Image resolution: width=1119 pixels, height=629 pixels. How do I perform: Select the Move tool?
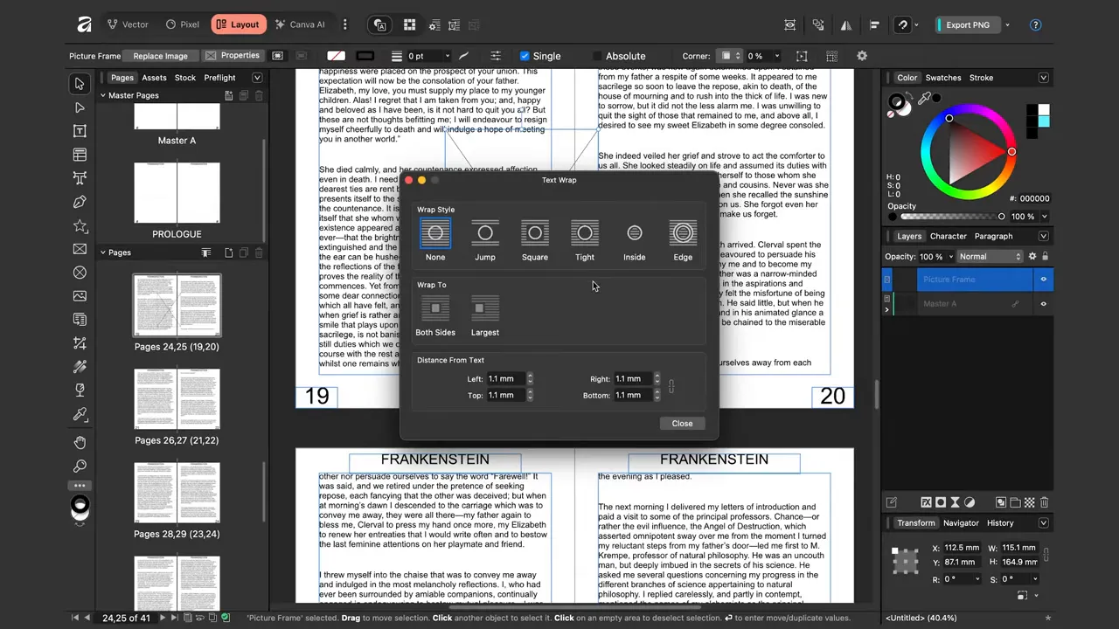[80, 83]
